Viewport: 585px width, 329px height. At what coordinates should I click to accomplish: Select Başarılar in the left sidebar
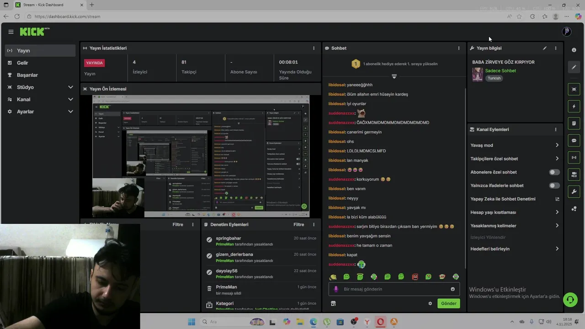tap(40, 75)
